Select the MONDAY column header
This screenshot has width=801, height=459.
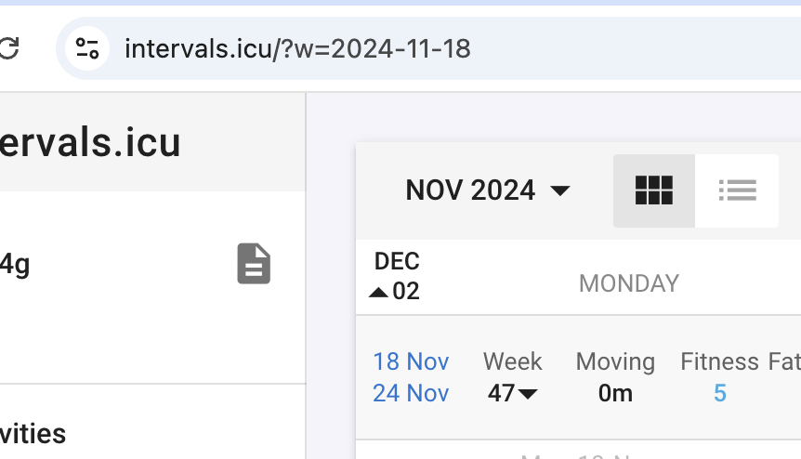point(629,283)
